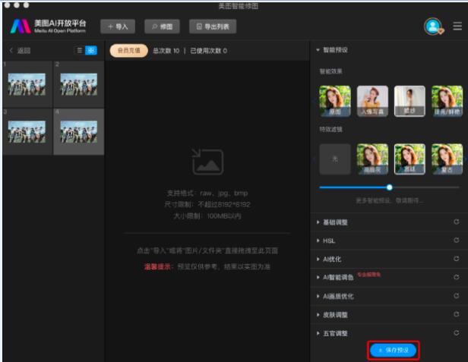Select photo thumbnail number 3
Screen dimensions: 468x362
pyautogui.click(x=27, y=131)
